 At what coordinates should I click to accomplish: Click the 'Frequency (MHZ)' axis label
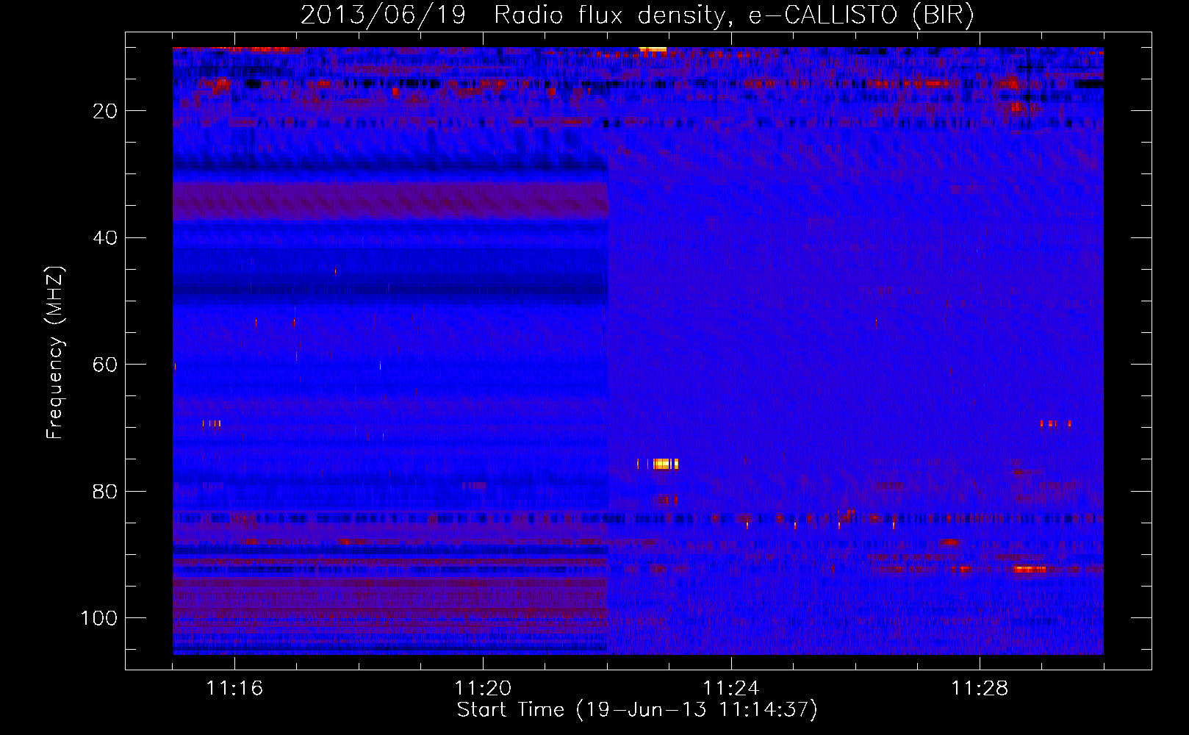pyautogui.click(x=55, y=353)
